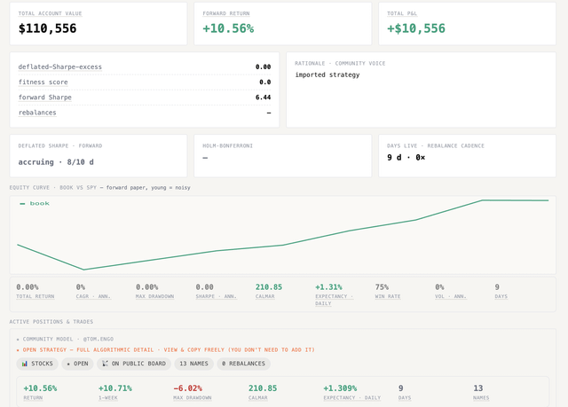Click the 0.00 deflated-Sharpe-excess value

263,67
